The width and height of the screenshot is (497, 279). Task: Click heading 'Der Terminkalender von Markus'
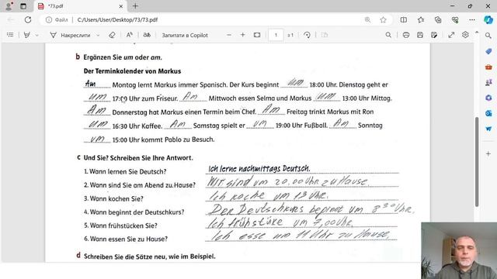click(x=132, y=71)
